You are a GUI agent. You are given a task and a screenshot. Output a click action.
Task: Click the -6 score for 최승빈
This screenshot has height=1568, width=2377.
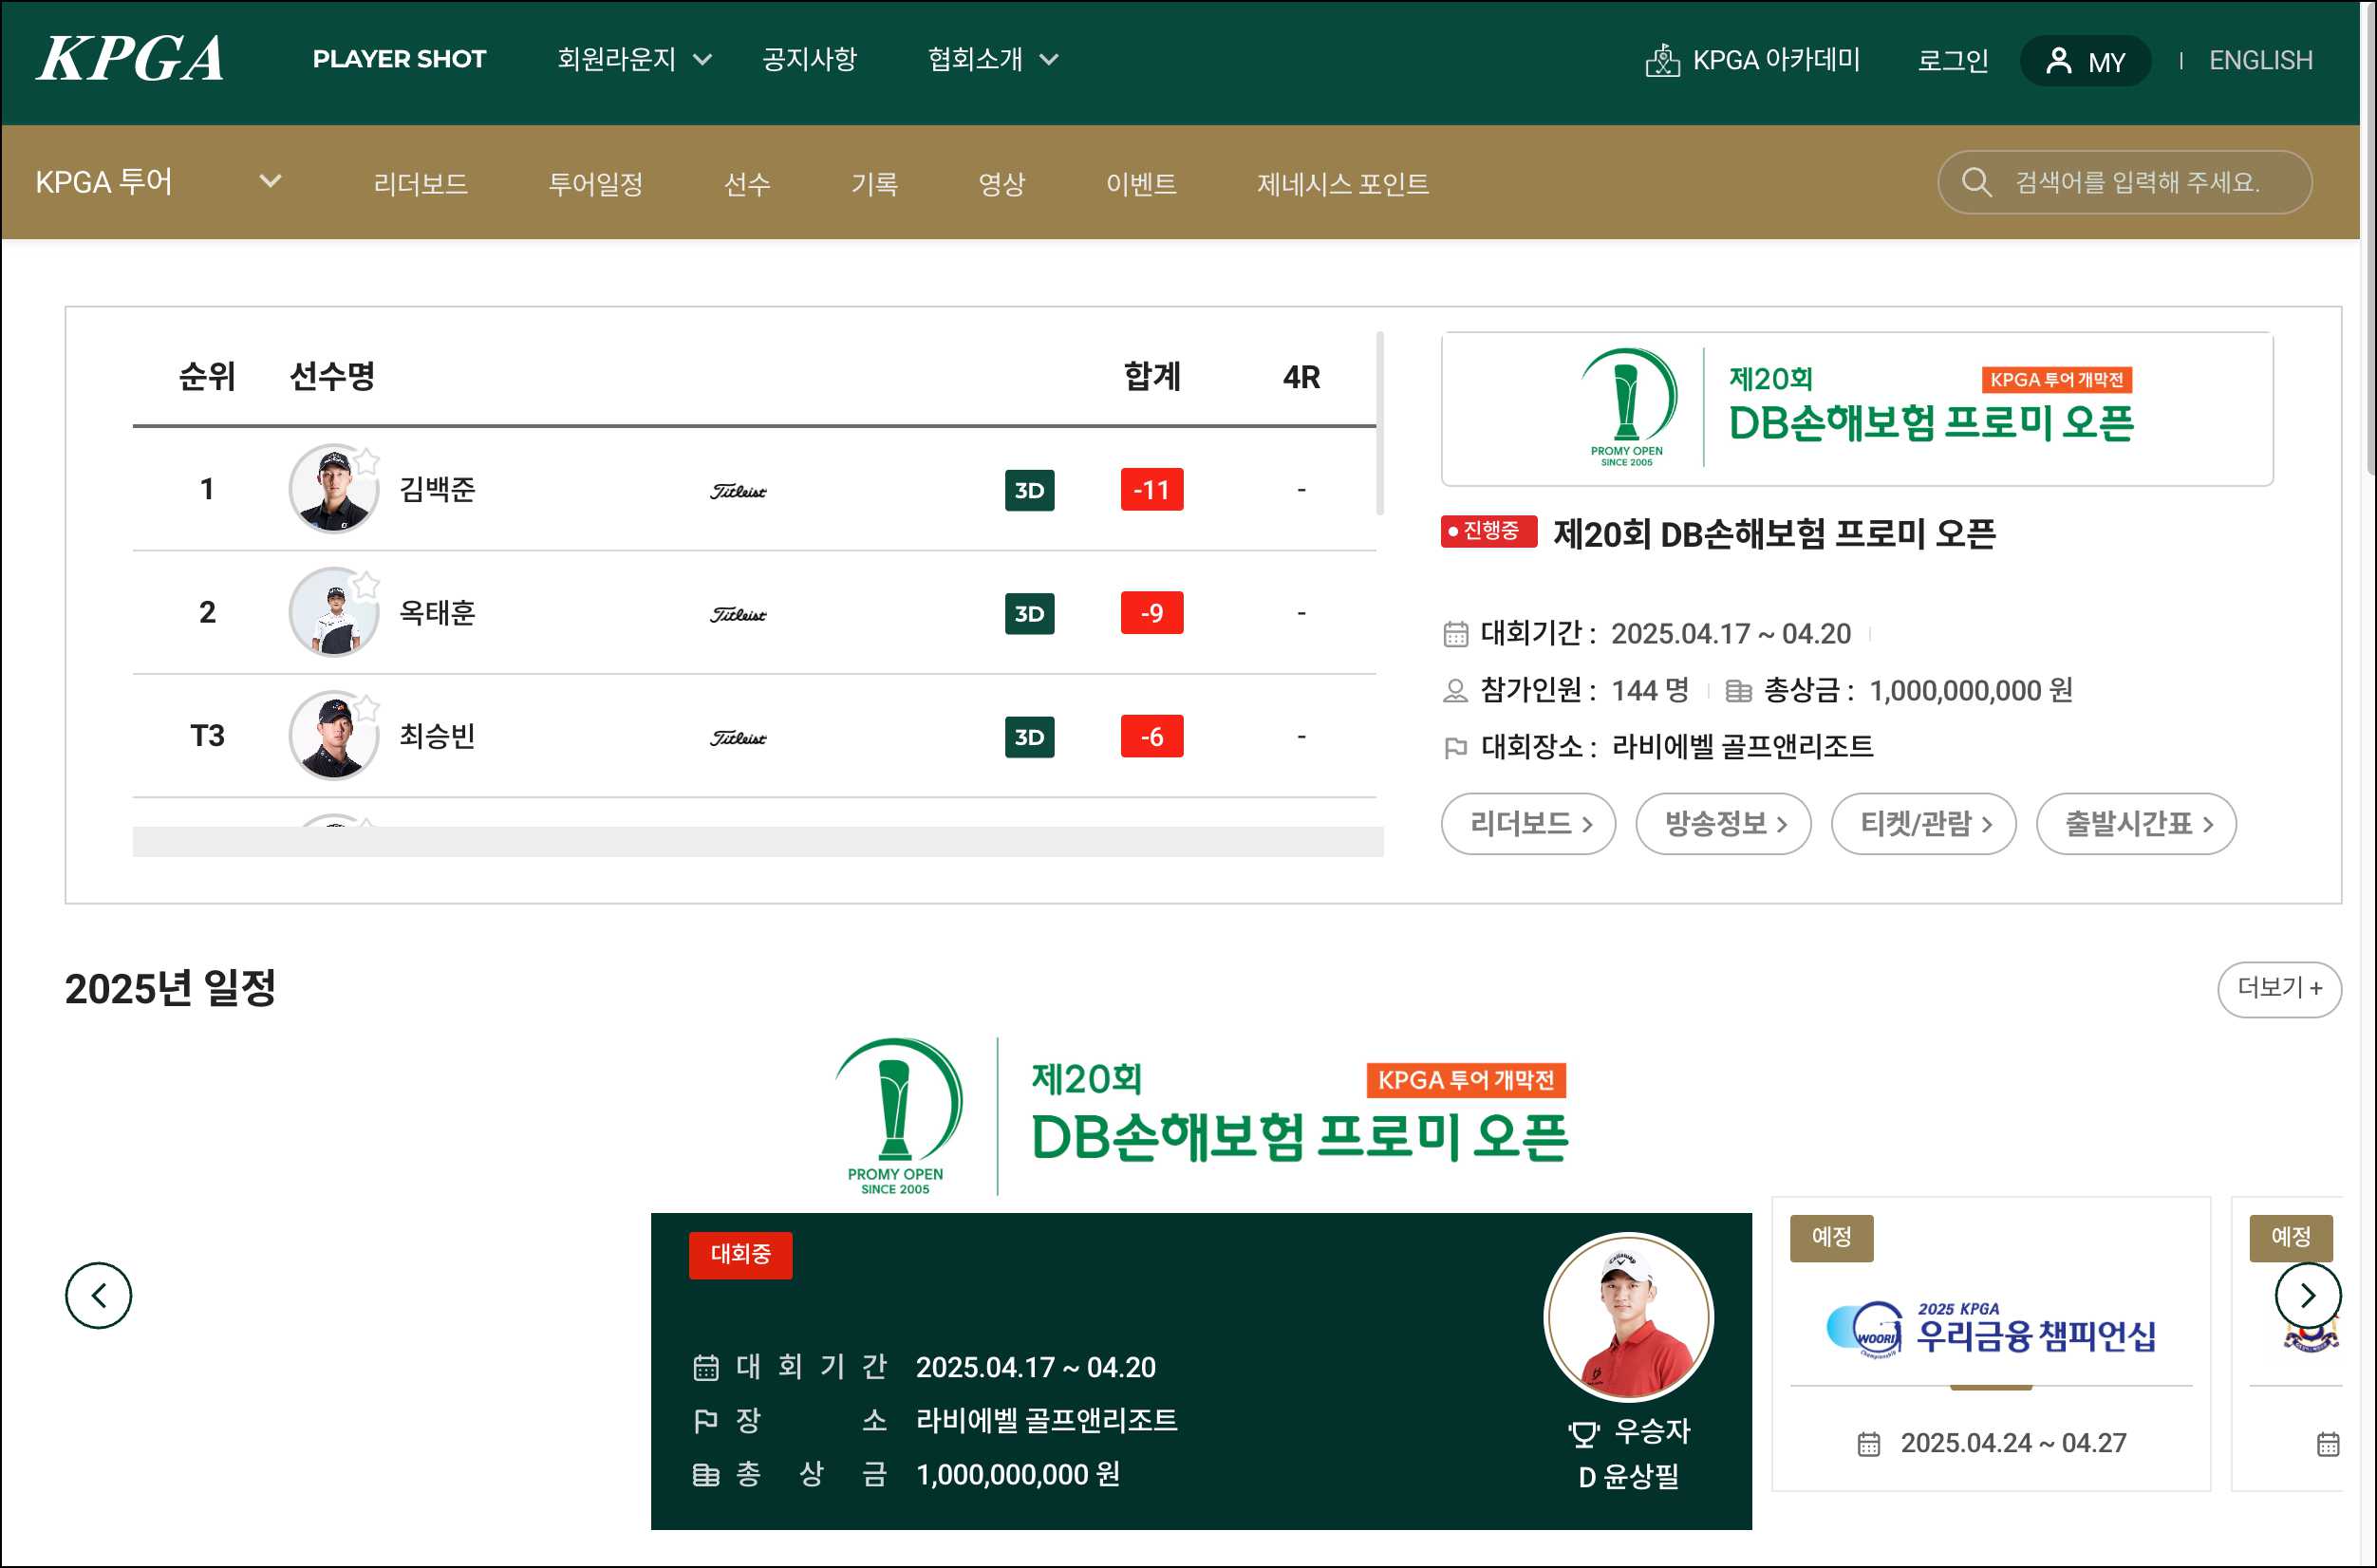pos(1152,737)
